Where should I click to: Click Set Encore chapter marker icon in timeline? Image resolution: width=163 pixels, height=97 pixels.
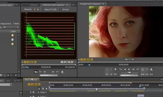tap(43, 89)
